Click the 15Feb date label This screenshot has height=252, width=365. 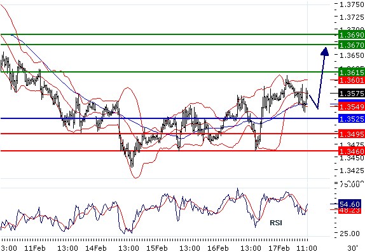pyautogui.click(x=156, y=248)
